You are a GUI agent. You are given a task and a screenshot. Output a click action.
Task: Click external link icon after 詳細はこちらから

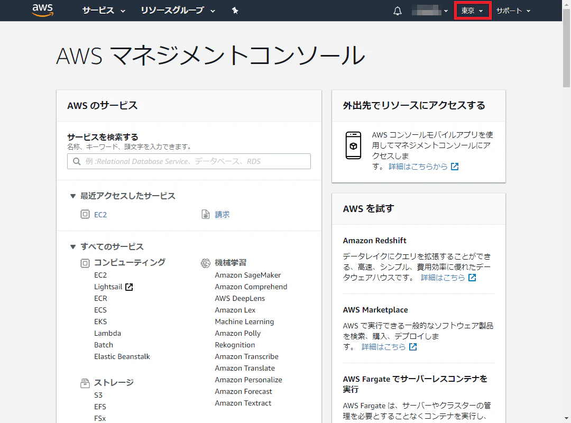point(455,167)
